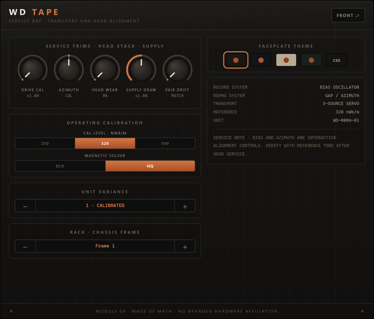Select the green faceplate theme swatch
Screen dimensions: 374x319
311,60
